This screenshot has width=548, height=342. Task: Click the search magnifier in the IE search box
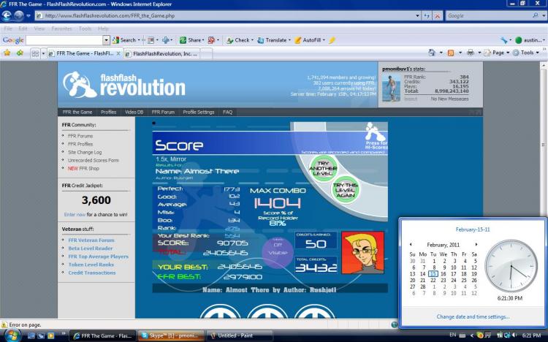point(535,16)
